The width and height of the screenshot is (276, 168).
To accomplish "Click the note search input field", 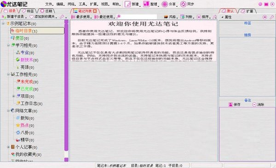I will click(x=139, y=17).
